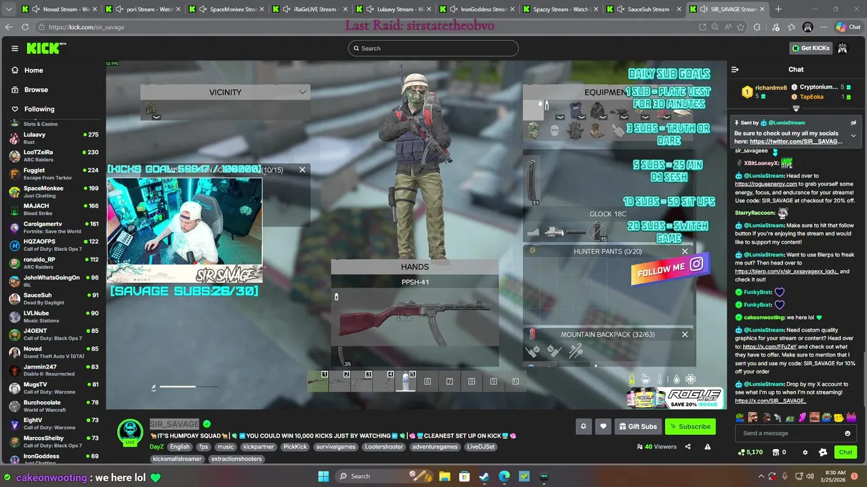Open SpaceMonkee channel in sidebar

click(53, 191)
